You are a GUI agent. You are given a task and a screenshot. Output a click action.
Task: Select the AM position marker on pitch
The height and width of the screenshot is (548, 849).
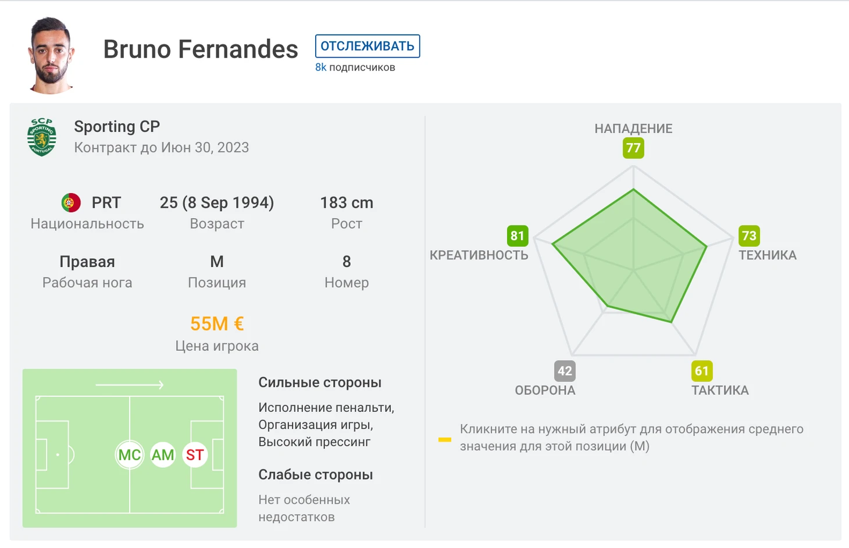(163, 455)
